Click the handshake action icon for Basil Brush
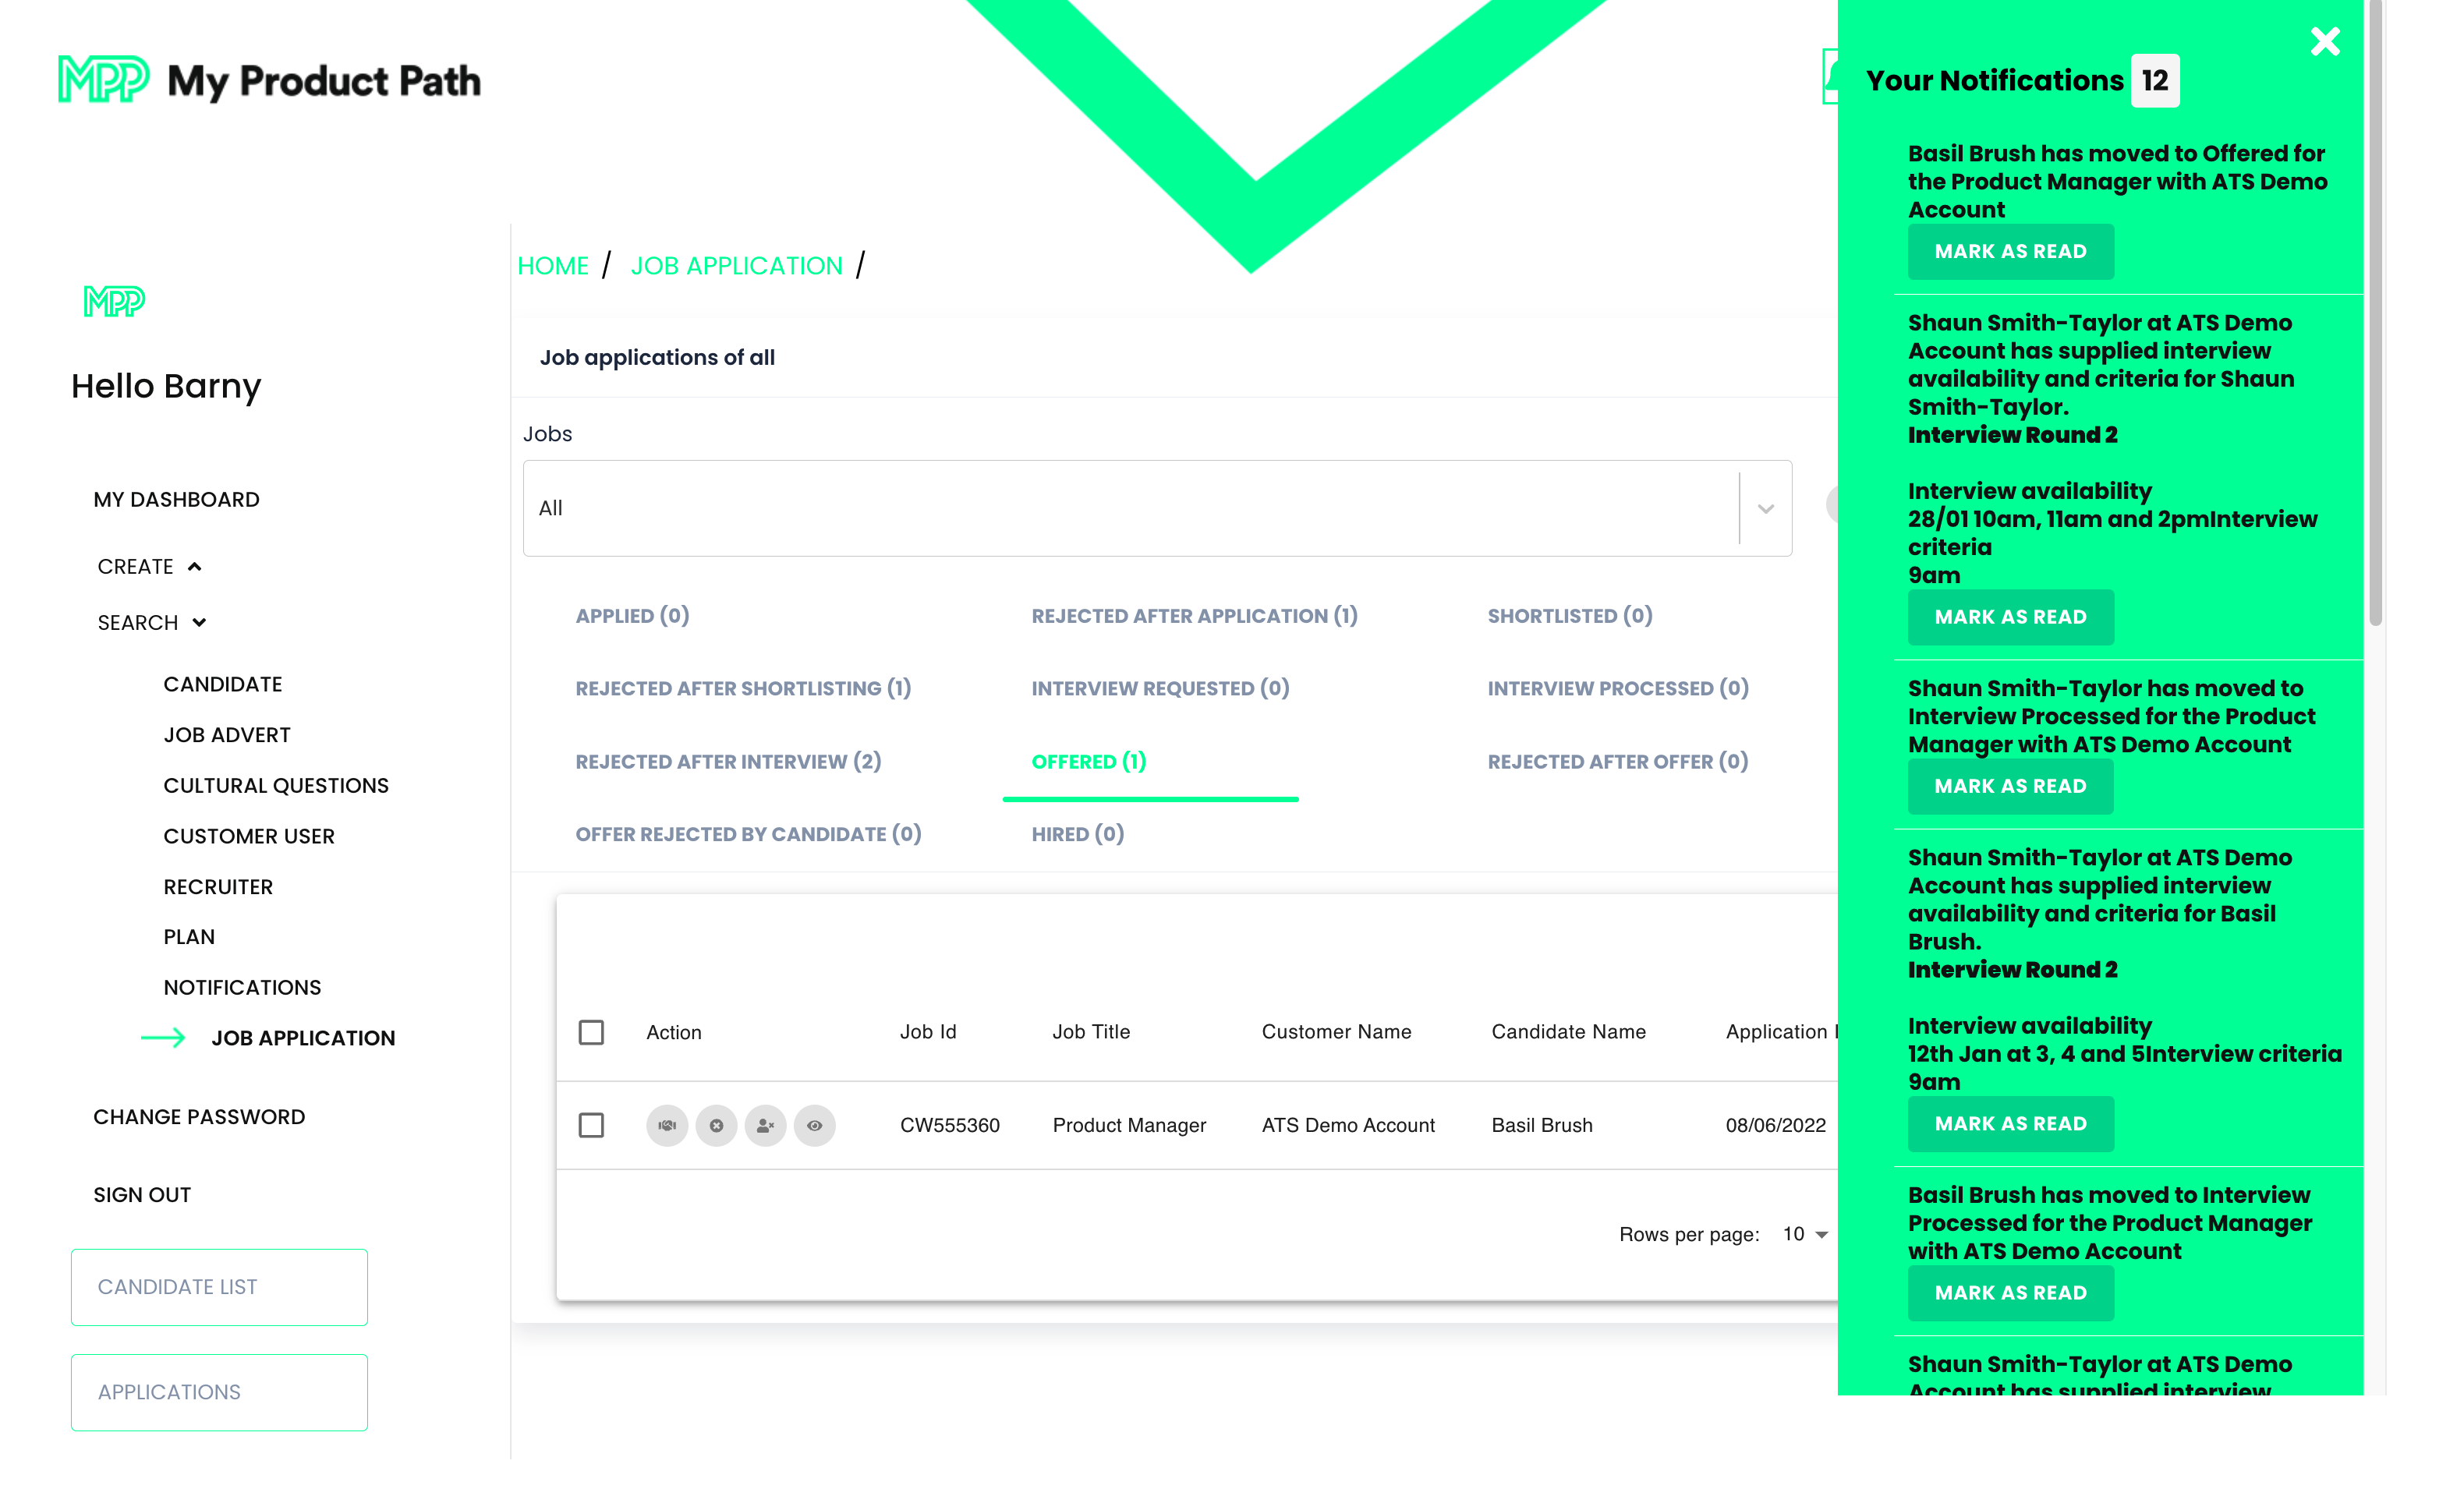The height and width of the screenshot is (1503, 2464). click(667, 1125)
